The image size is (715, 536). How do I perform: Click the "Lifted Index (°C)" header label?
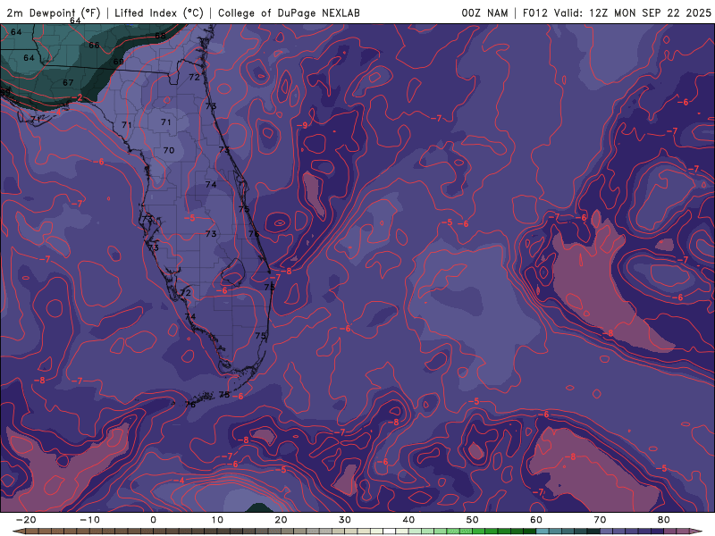tap(159, 13)
